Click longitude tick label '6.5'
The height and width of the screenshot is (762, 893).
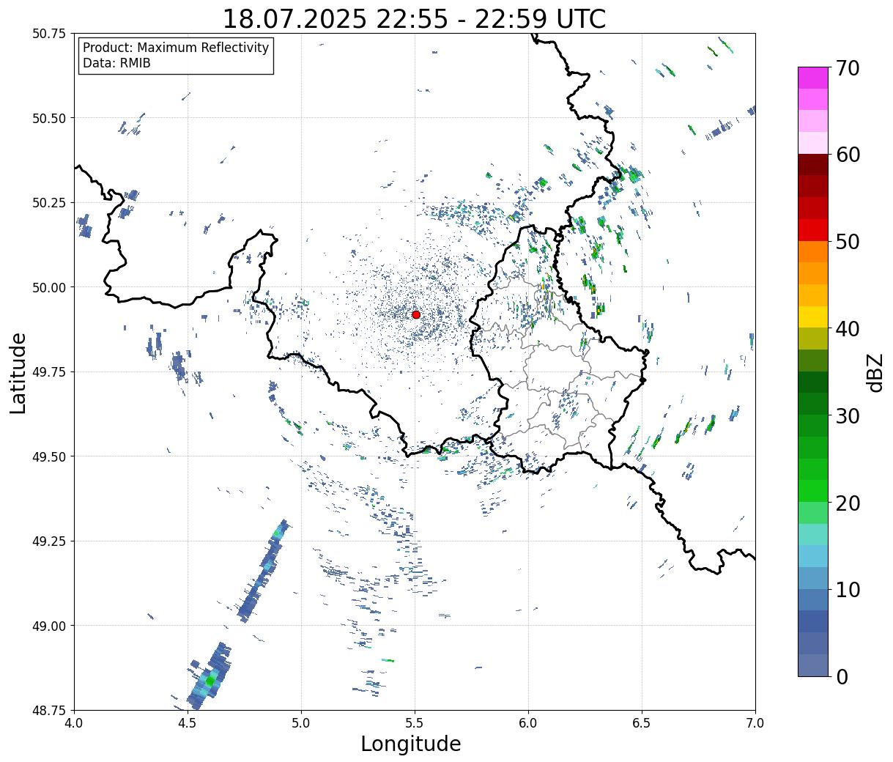[x=642, y=723]
